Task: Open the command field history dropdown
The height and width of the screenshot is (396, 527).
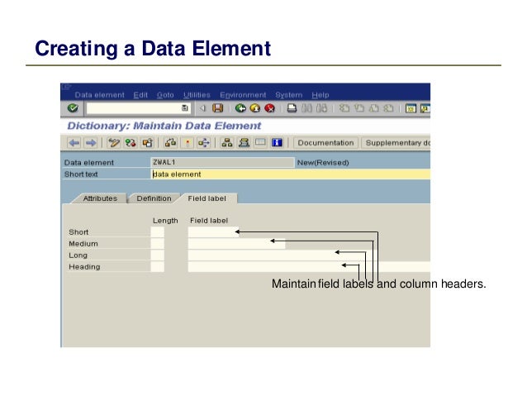Action: point(184,108)
